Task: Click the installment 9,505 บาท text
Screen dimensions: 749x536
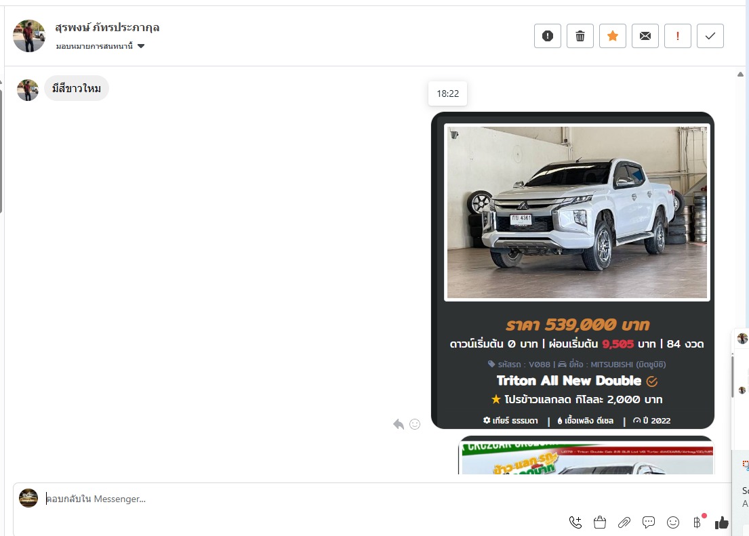Action: coord(629,344)
